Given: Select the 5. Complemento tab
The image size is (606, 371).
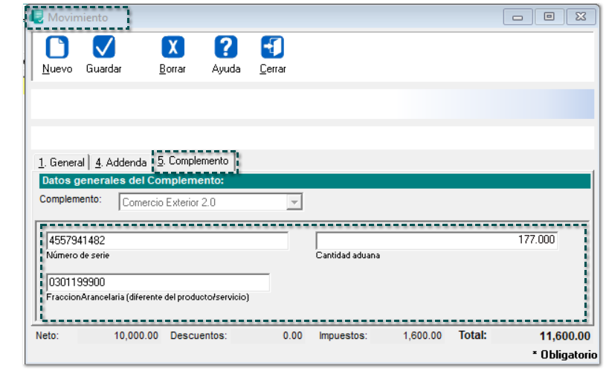Looking at the screenshot, I should 193,161.
